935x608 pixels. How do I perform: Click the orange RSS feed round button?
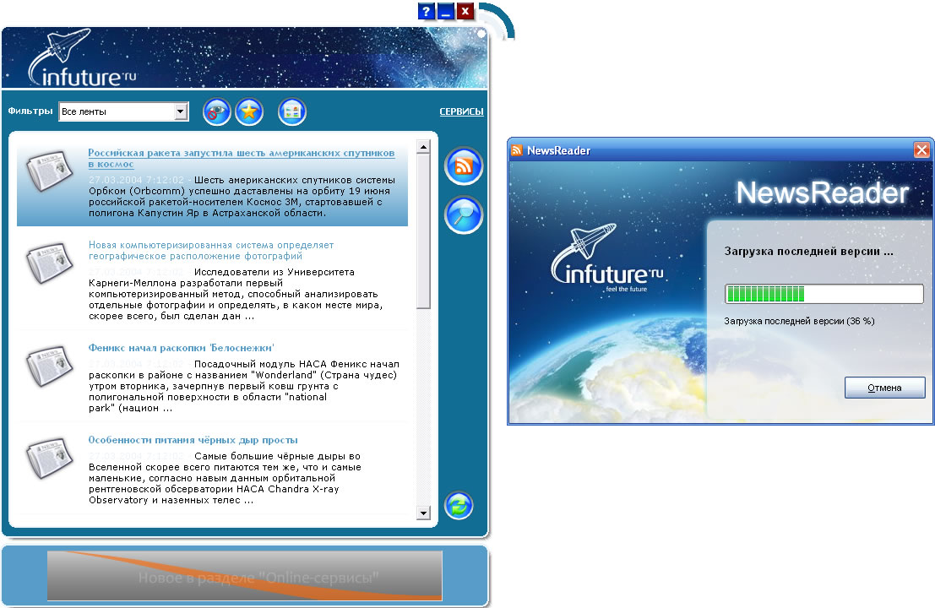[x=464, y=166]
